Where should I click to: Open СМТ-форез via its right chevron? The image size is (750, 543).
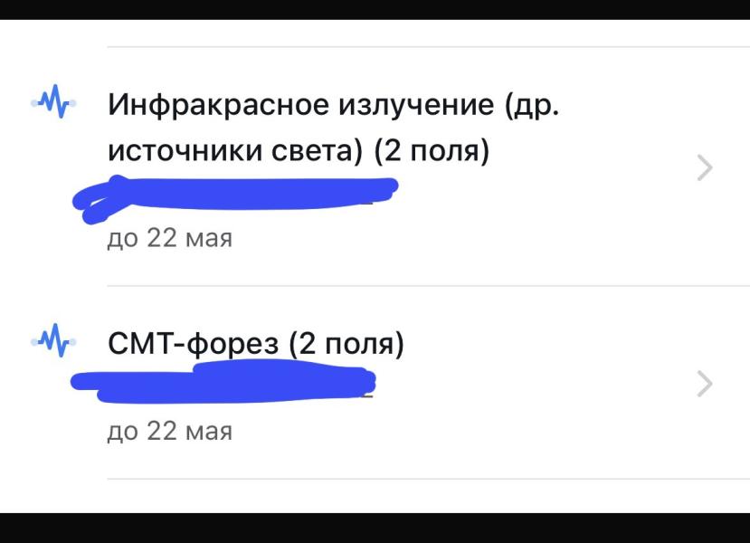705,385
